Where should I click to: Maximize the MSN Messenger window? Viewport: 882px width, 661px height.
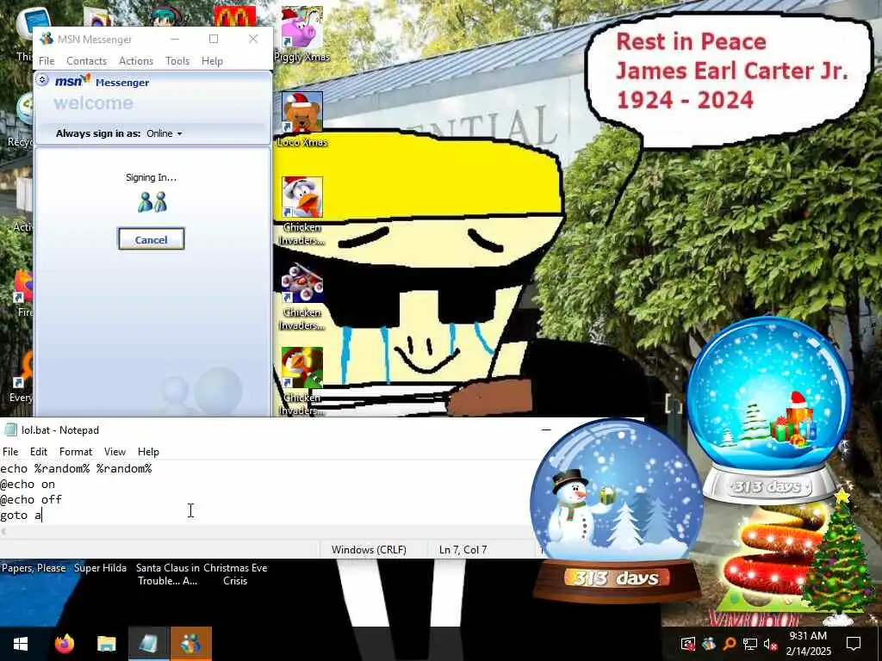214,39
